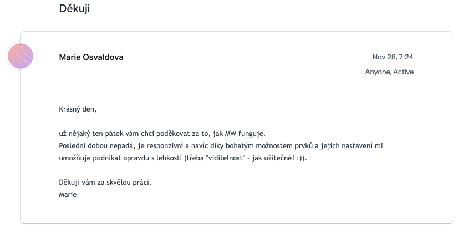474x232 pixels.
Task: Click the 'Marie' signature at message end
Action: coord(68,194)
